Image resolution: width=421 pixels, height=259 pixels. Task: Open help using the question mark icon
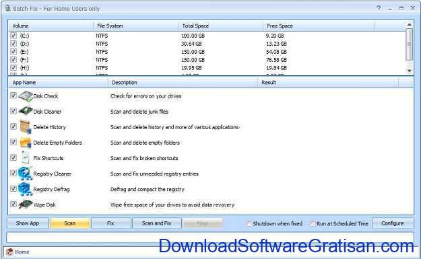379,8
